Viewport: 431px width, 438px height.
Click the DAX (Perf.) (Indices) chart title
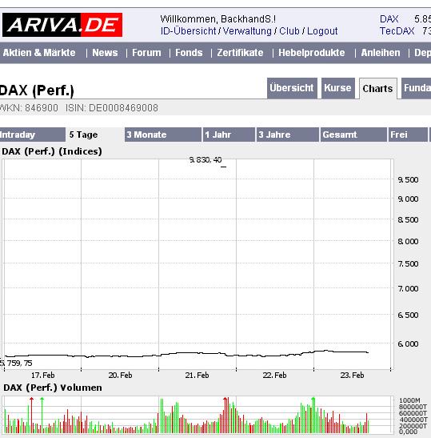[52, 151]
